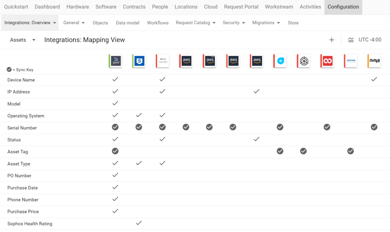Go to the Quickstart tab
The width and height of the screenshot is (390, 232).
coord(16,7)
